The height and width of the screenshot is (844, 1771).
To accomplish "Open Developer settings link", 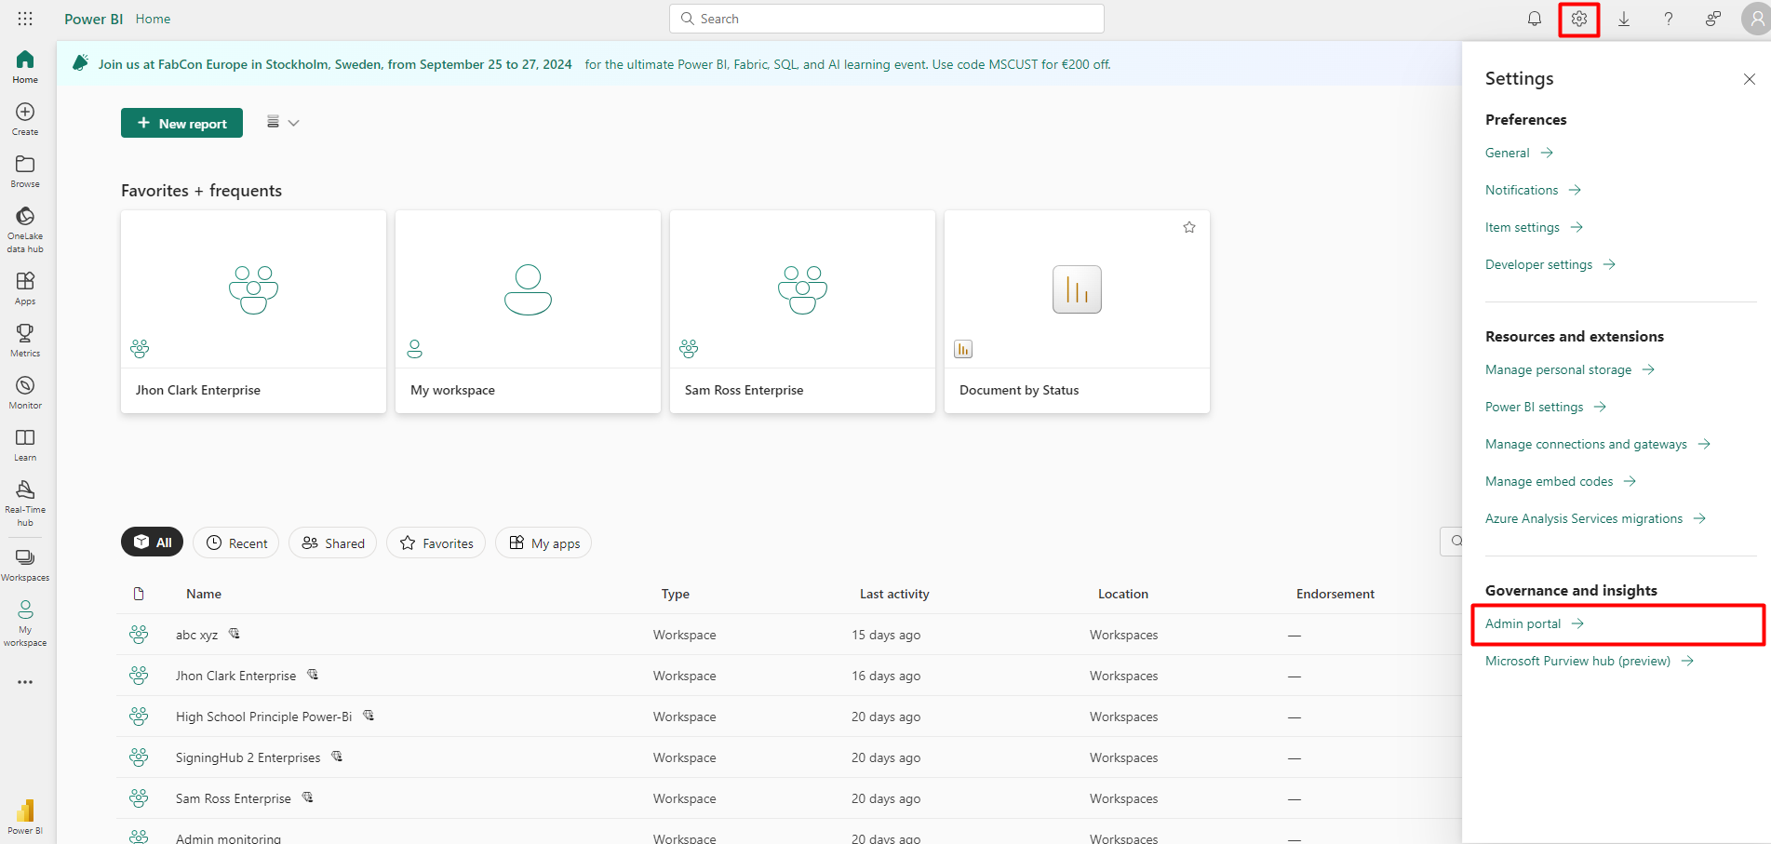I will pyautogui.click(x=1550, y=264).
